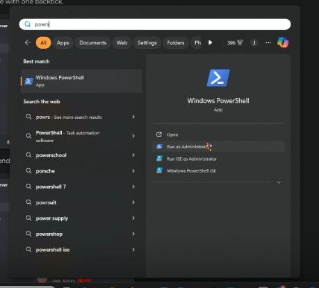Click the Copilot icon in search panel
The image size is (319, 288).
(283, 42)
